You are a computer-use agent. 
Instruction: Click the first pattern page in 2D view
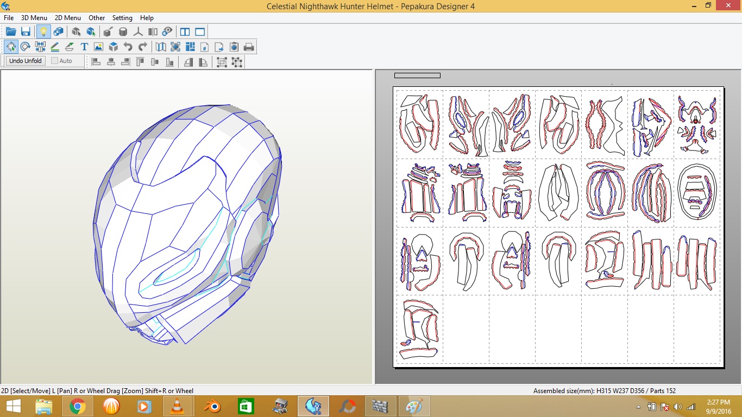(419, 124)
